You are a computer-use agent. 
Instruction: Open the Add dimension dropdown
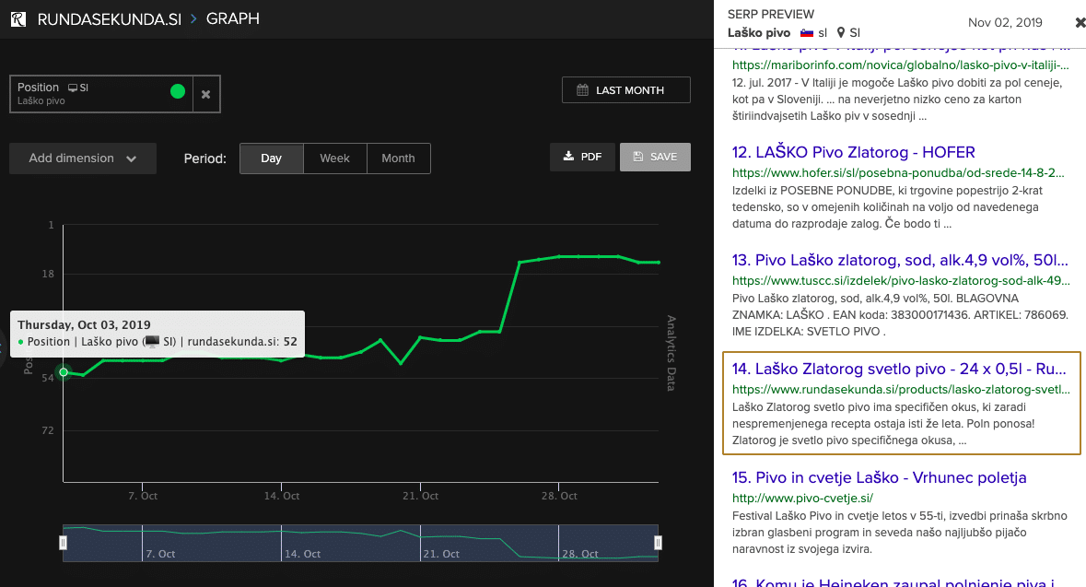tap(83, 158)
